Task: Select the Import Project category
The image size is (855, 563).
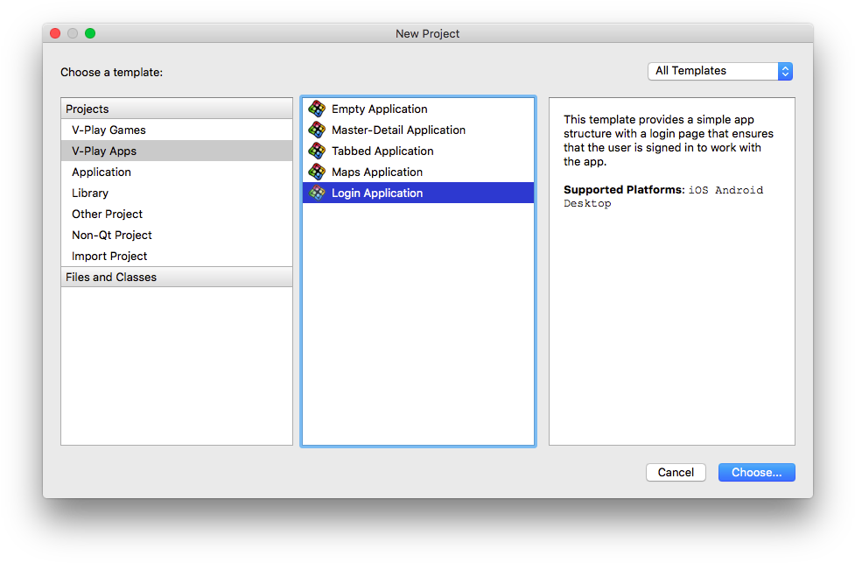Action: tap(109, 257)
